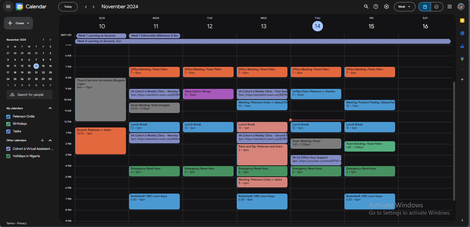This screenshot has height=227, width=470.
Task: Open the Settings gear menu
Action: coord(386,7)
